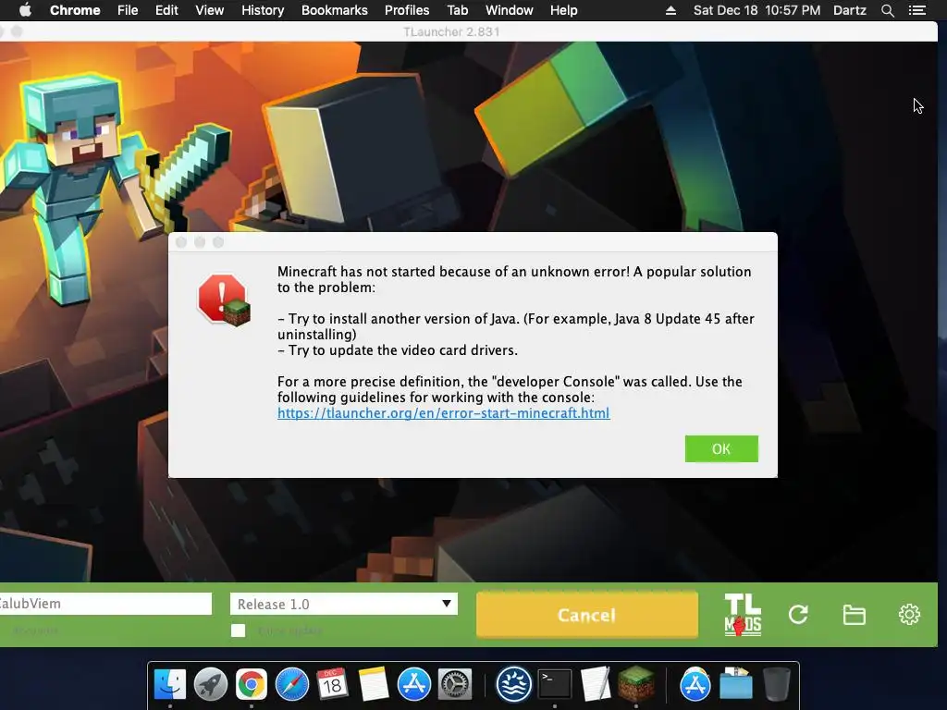This screenshot has height=710, width=947.
Task: Open Calendar icon showing 18 in Dock
Action: point(332,685)
